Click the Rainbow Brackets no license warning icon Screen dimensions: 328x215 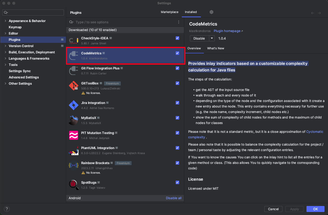[83, 173]
